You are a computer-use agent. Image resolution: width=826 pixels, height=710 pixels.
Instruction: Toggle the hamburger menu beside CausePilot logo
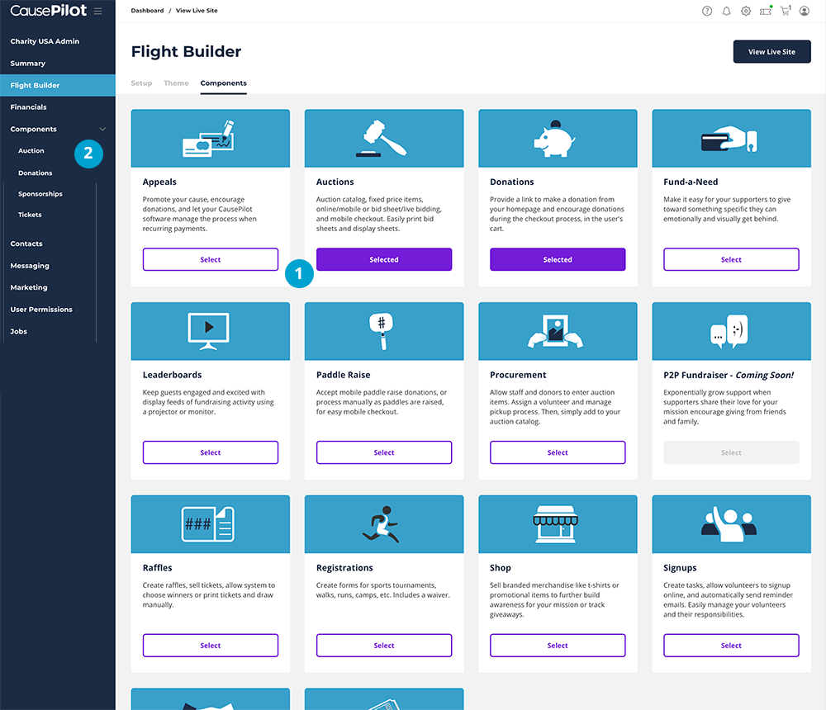(x=98, y=11)
